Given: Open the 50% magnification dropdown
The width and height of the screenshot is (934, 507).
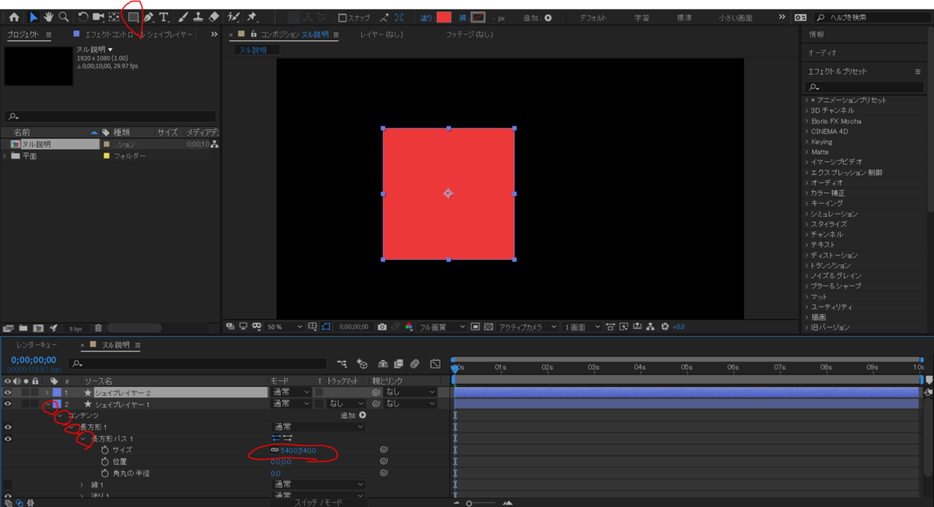Looking at the screenshot, I should [286, 327].
